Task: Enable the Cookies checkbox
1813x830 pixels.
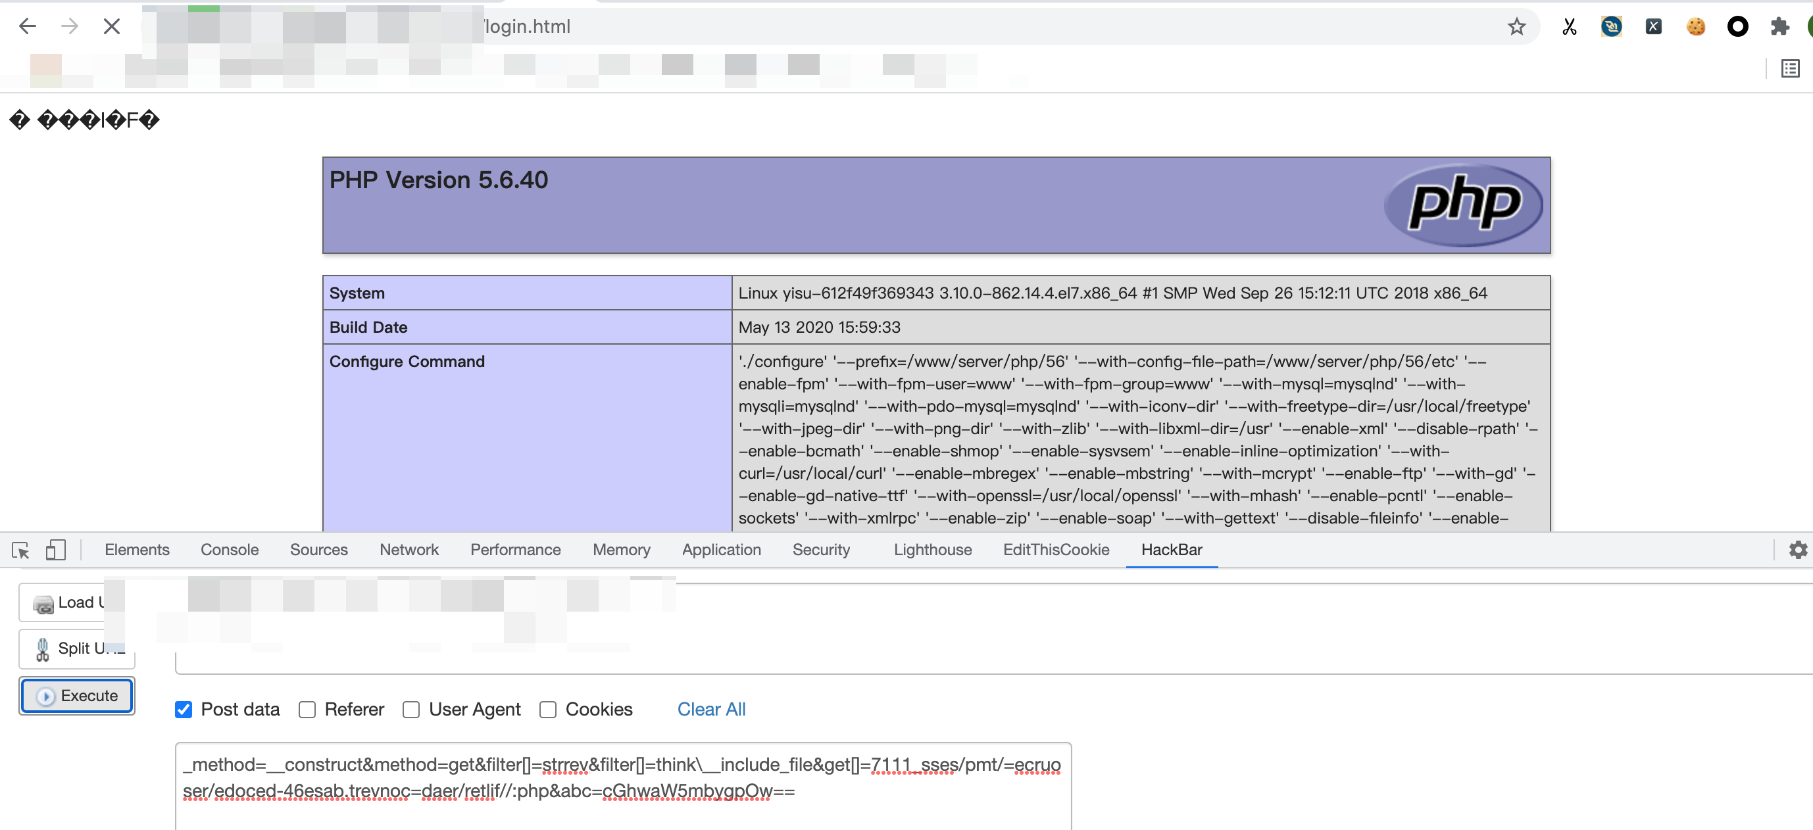Action: [547, 709]
